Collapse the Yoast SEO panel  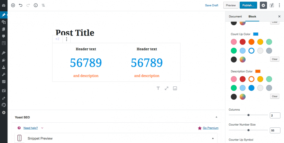tap(216, 117)
